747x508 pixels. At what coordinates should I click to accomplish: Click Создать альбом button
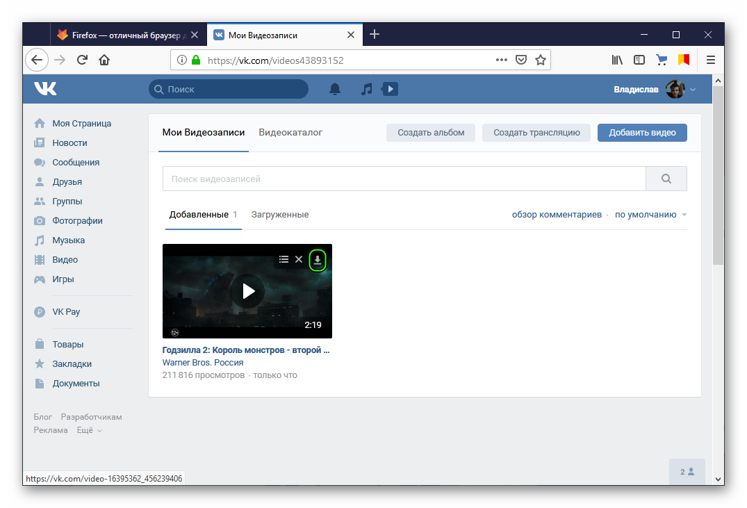431,133
